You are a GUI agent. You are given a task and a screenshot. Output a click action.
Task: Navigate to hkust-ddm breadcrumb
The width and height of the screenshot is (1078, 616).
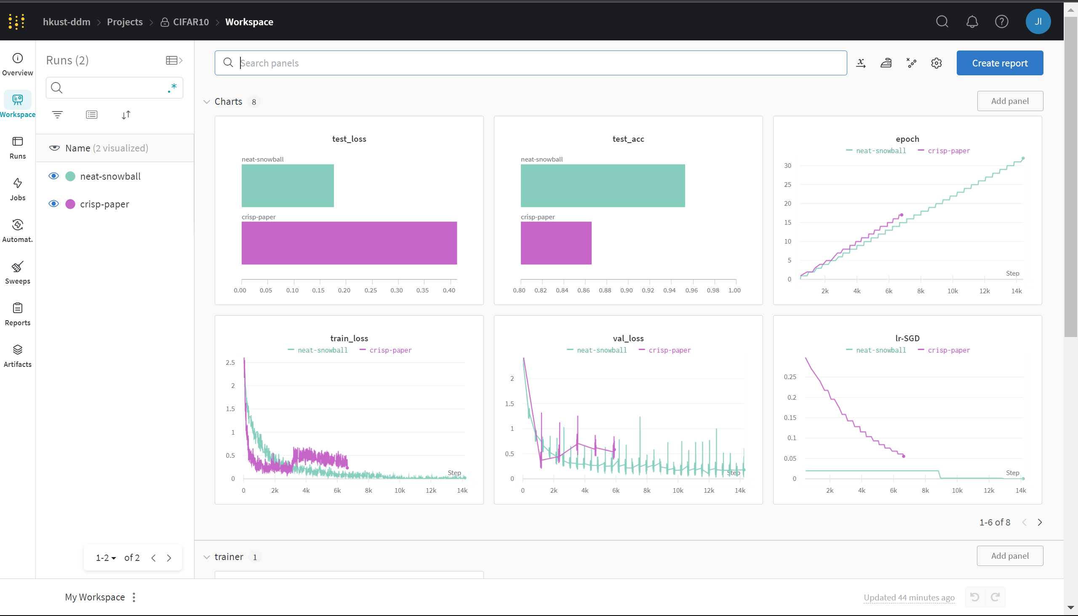[67, 22]
